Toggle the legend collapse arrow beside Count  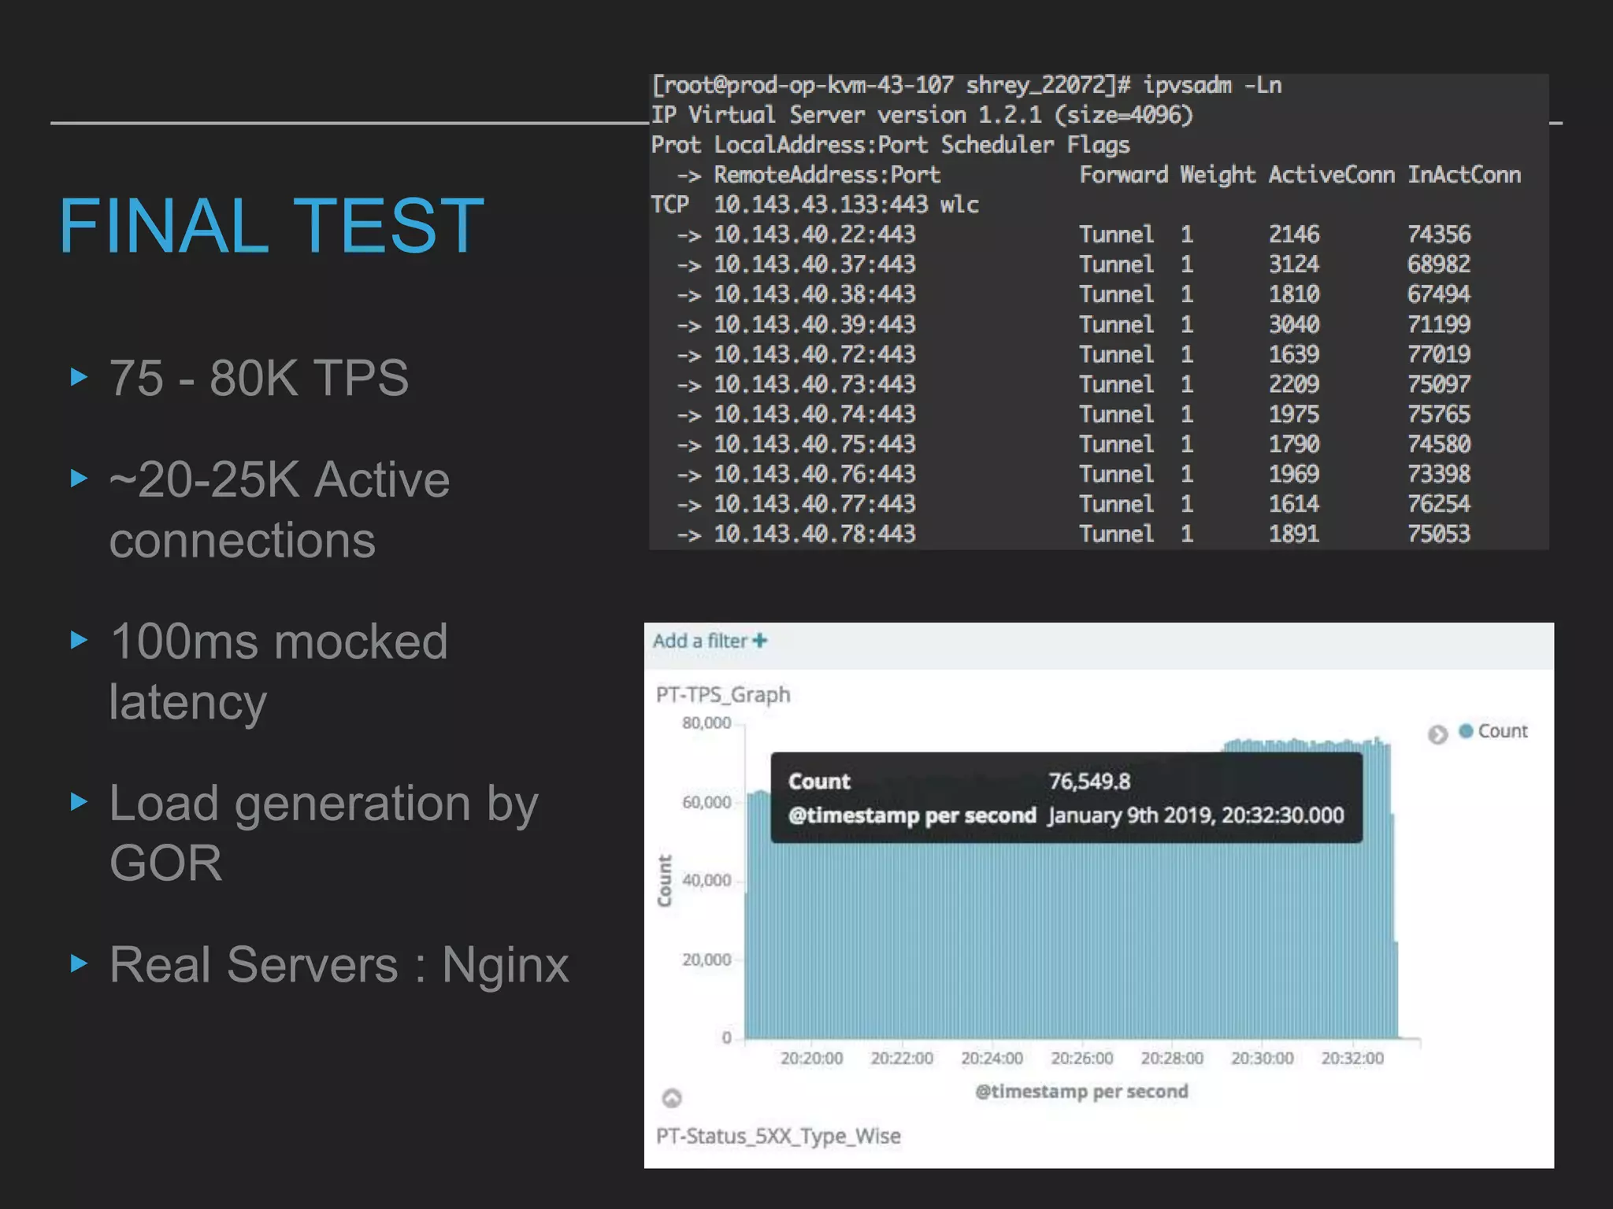(x=1437, y=734)
